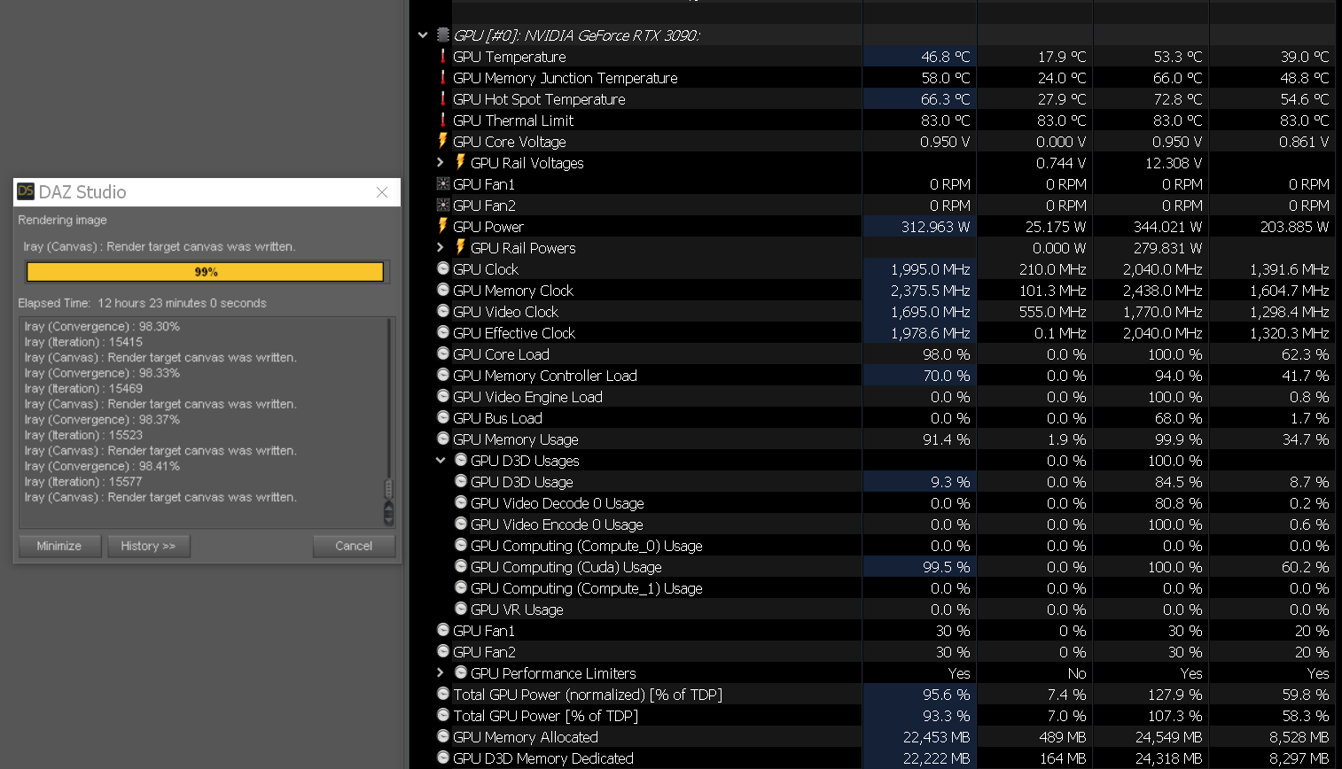Screen dimensions: 1342x769
Task: Open render History in DAZ Studio dialog
Action: click(149, 546)
